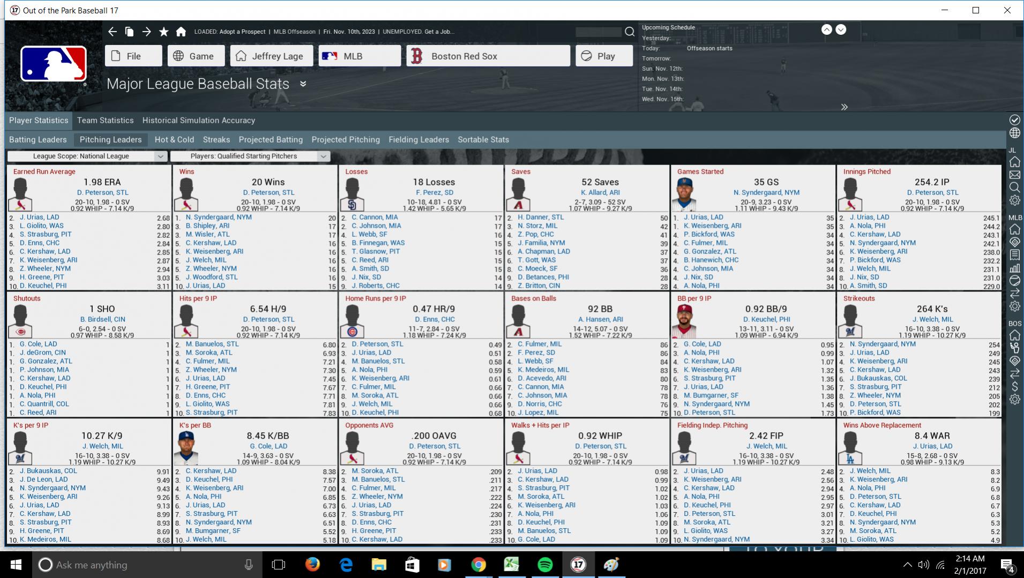1024x578 pixels.
Task: Open ERA leader D. Peterson, STL profile
Action: pos(103,193)
